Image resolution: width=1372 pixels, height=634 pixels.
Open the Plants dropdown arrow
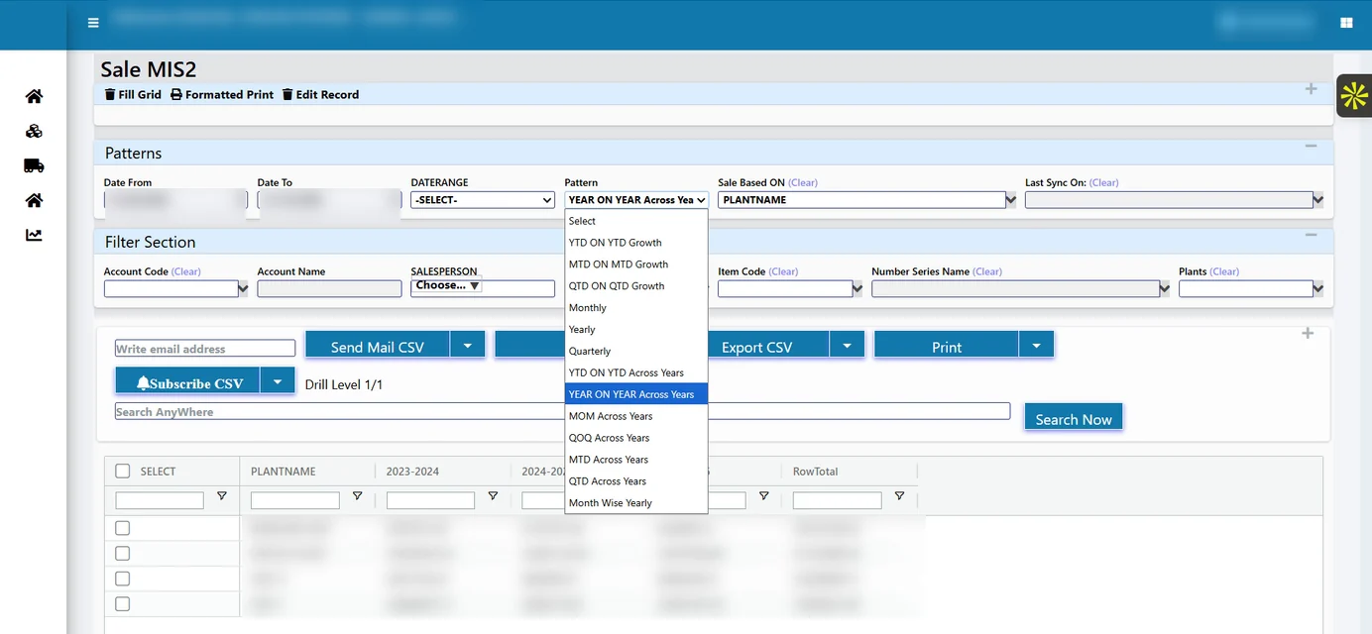click(1317, 289)
